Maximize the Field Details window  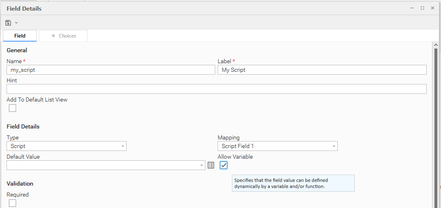(422, 8)
